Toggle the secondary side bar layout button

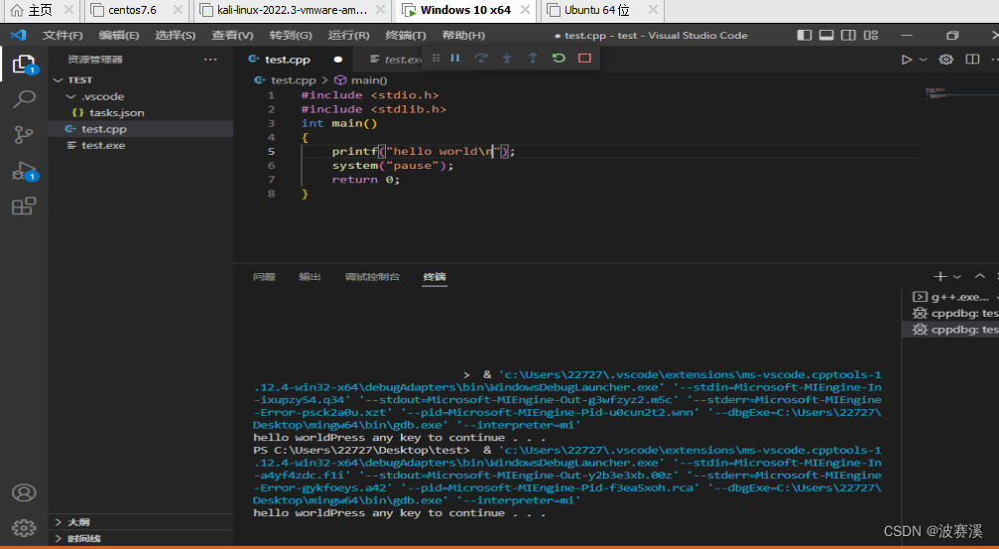coord(848,35)
